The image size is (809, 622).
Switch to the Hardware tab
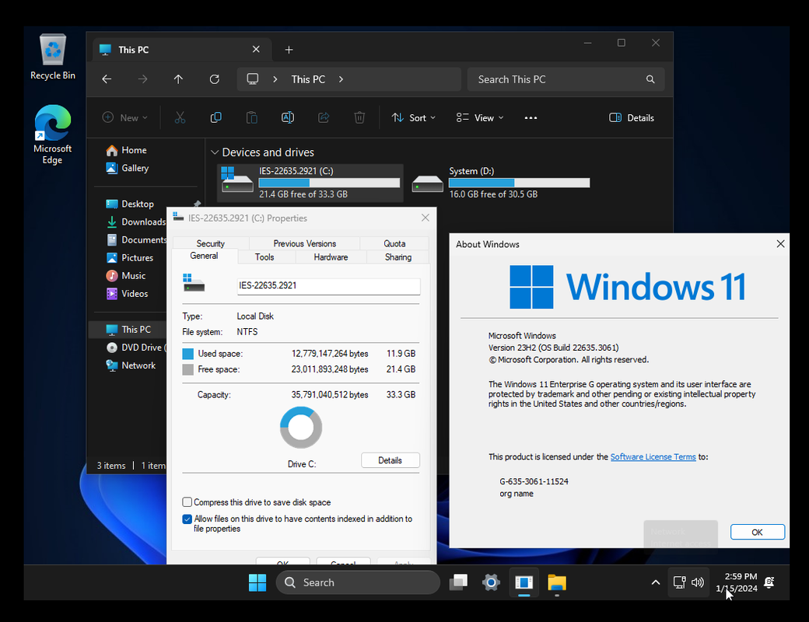pyautogui.click(x=331, y=257)
